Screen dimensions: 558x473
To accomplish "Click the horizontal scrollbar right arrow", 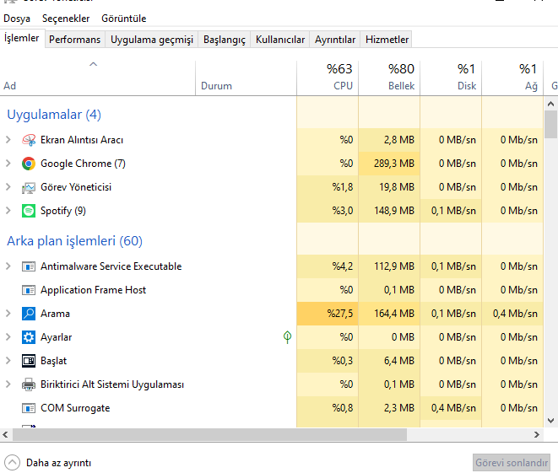I will point(536,435).
